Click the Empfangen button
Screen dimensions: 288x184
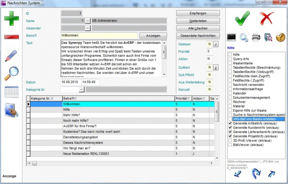(198, 13)
